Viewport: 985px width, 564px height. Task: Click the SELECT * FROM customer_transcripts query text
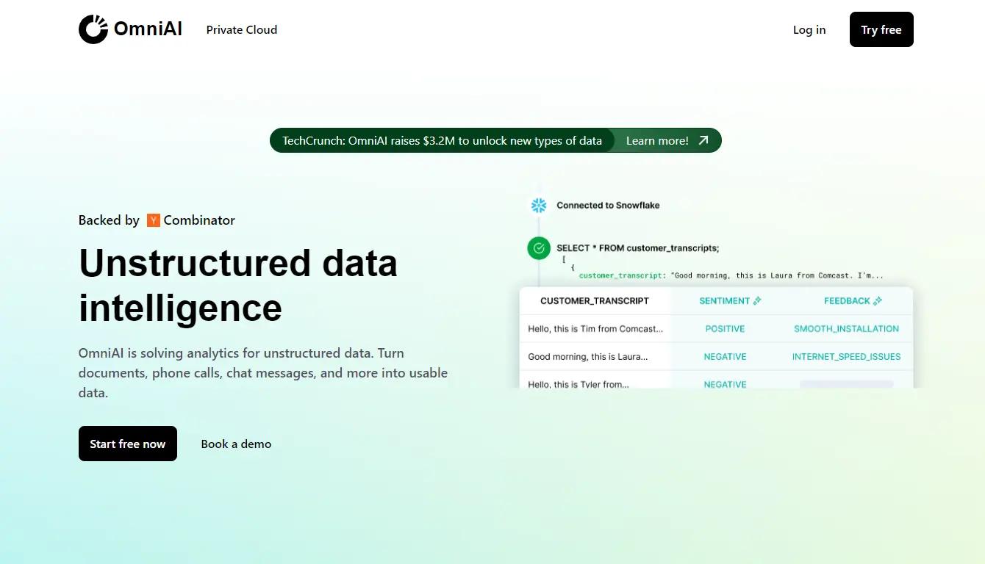(638, 248)
